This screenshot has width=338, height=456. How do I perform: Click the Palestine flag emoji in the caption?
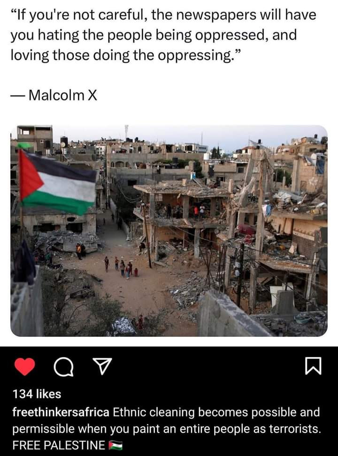point(115,445)
